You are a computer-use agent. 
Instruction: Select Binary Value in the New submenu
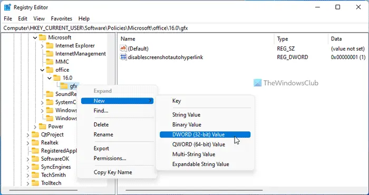coord(205,125)
